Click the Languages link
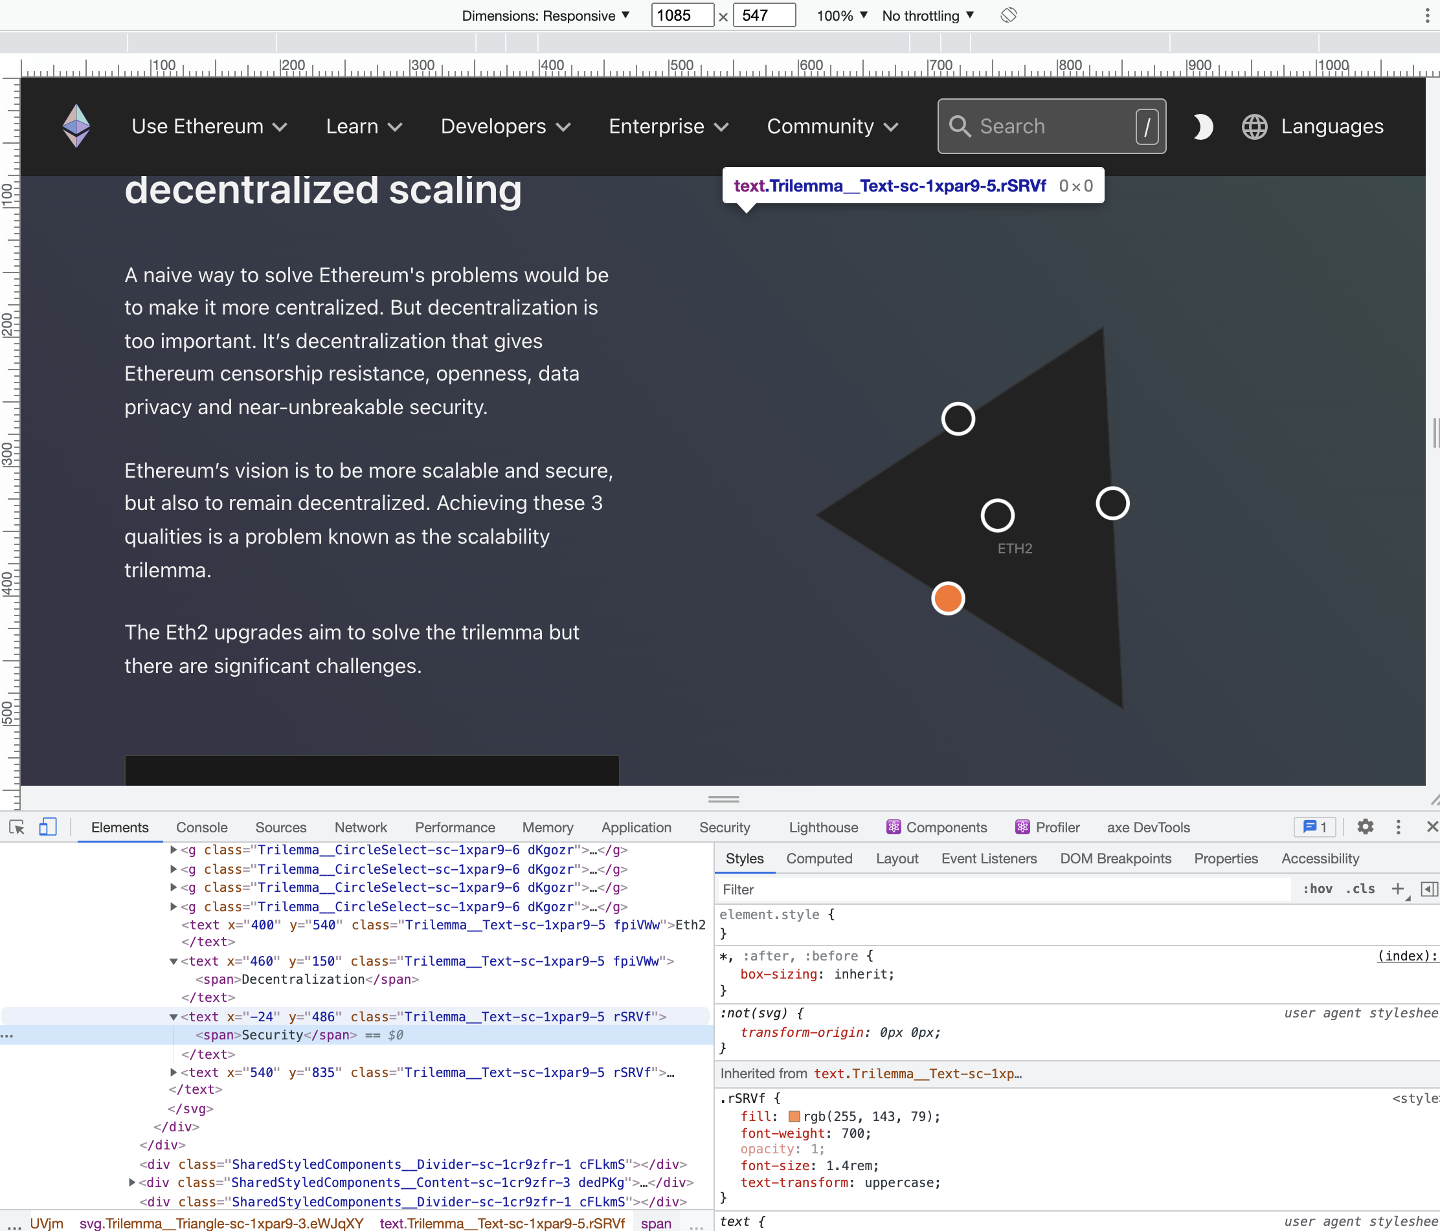 [x=1332, y=126]
